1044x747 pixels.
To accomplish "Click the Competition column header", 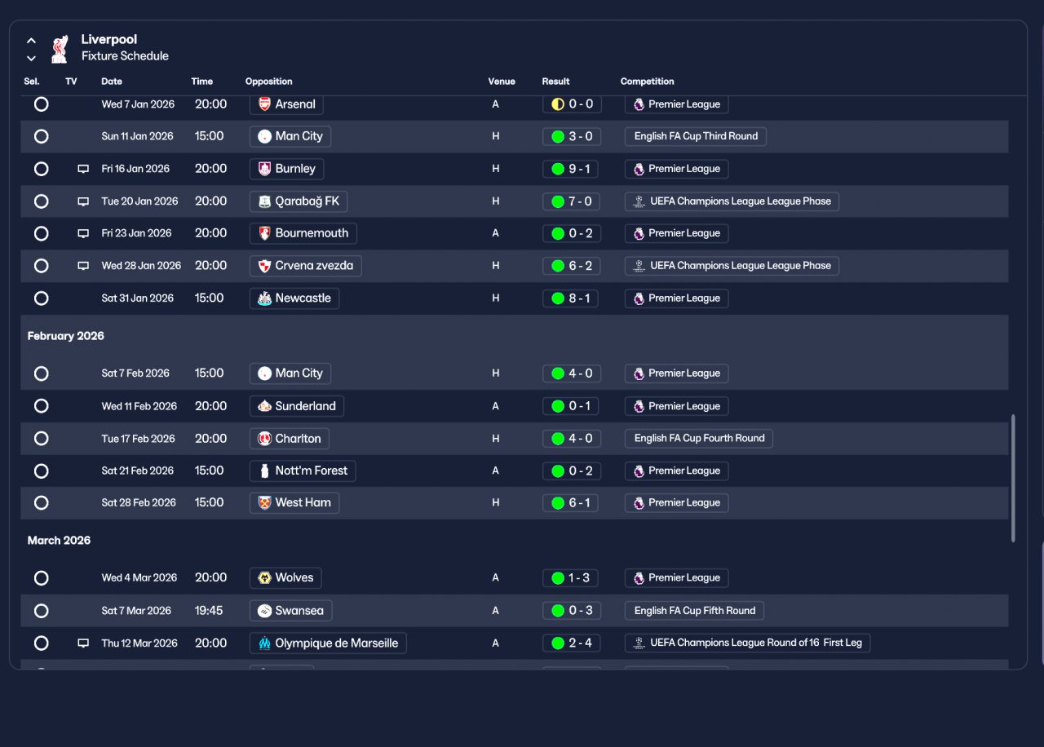I will [x=648, y=82].
